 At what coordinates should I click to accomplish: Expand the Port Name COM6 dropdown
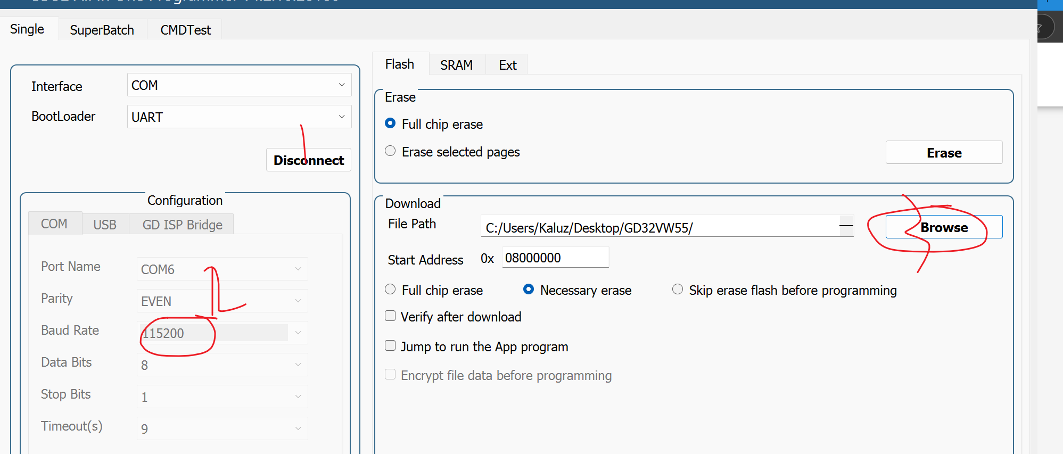[222, 269]
